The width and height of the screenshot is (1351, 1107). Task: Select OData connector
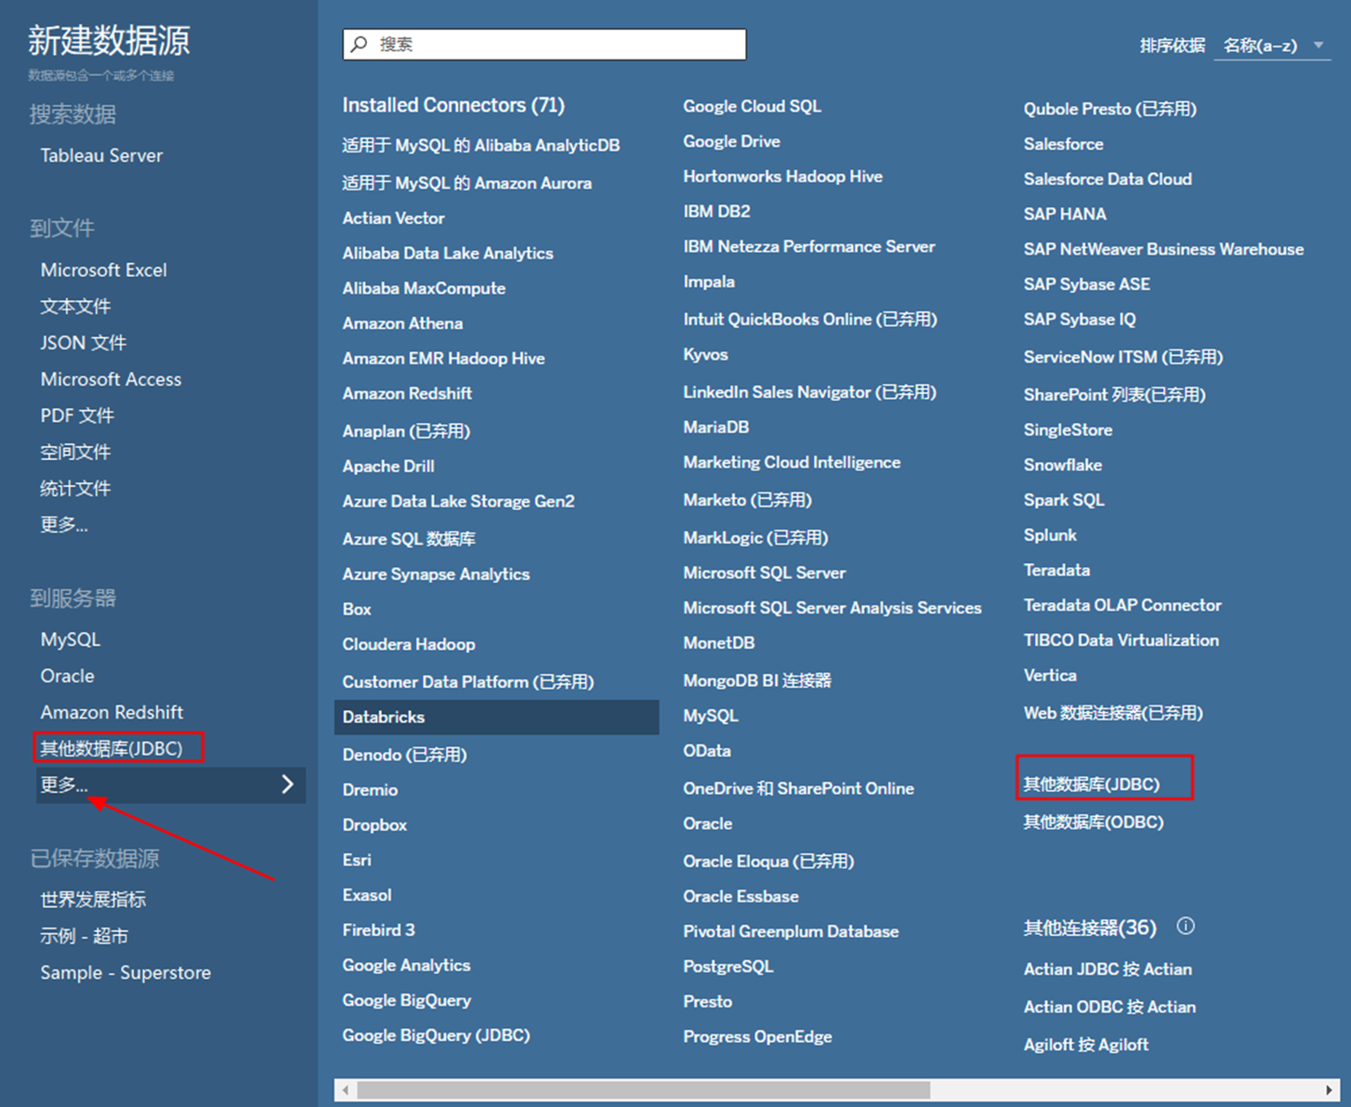click(x=706, y=751)
